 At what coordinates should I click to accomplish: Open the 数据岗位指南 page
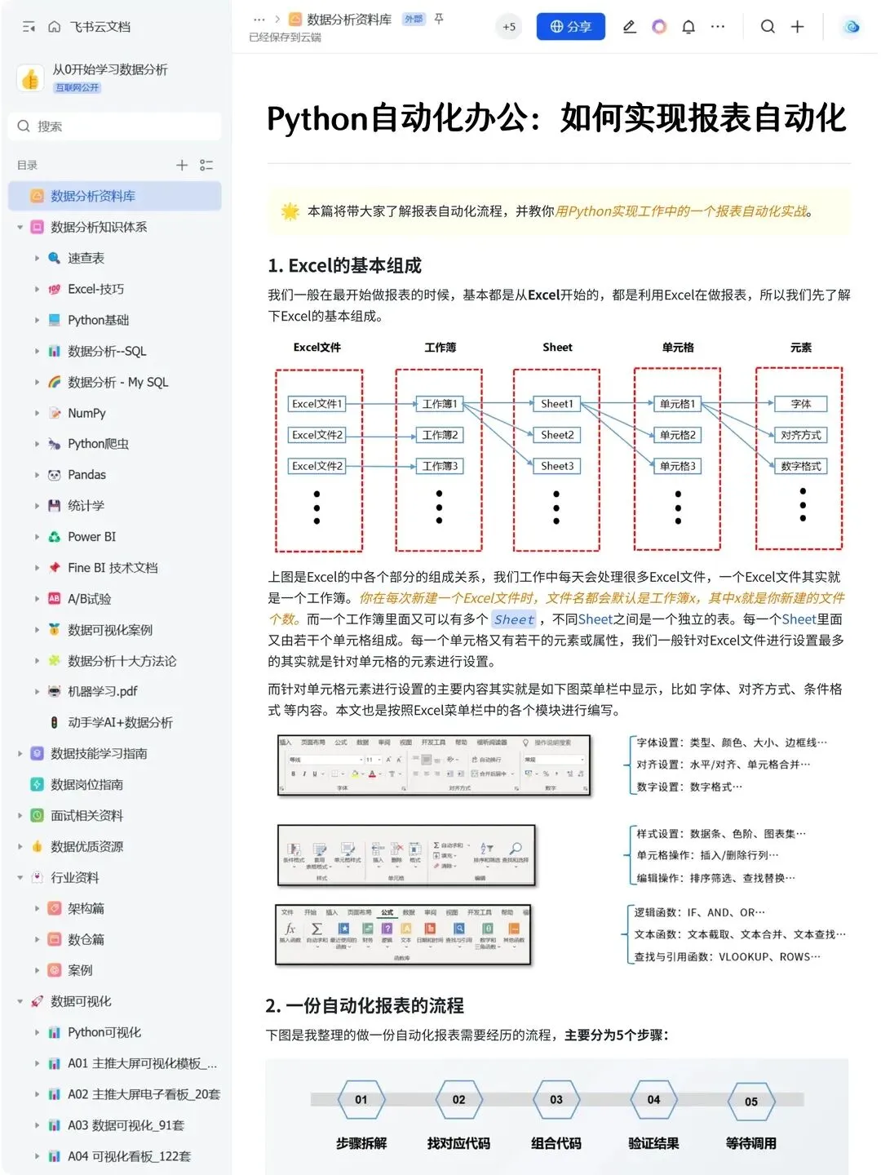86,784
